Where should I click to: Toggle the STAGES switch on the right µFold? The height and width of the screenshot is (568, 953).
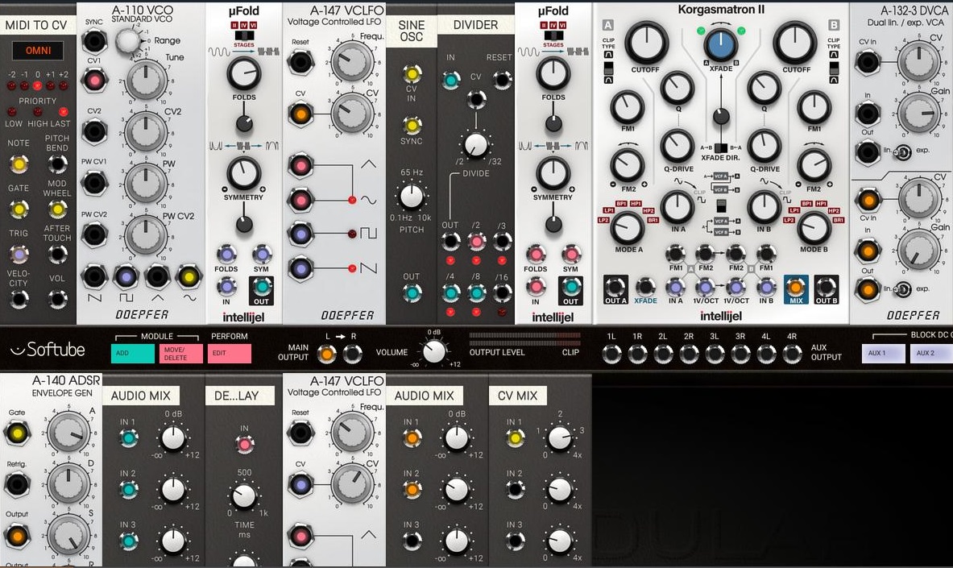click(x=553, y=35)
